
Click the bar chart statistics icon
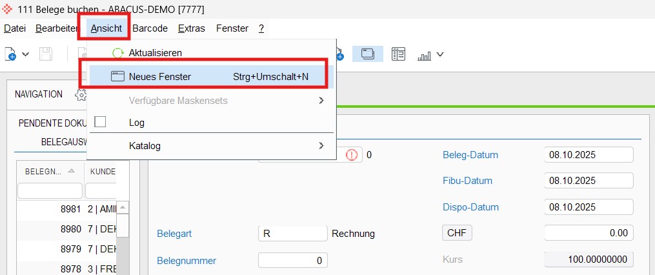[x=424, y=56]
